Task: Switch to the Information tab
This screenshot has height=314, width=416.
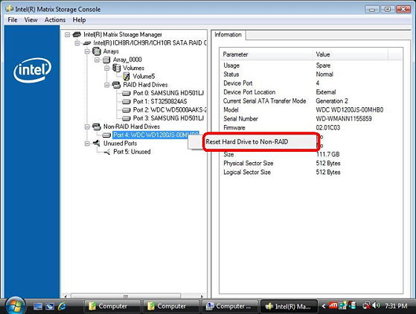Action: point(228,35)
